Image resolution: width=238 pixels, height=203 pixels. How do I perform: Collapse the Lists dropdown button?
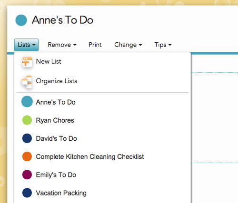point(26,45)
